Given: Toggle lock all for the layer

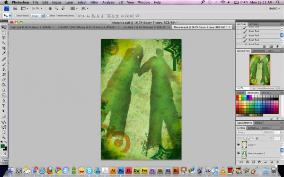Looking at the screenshot, I should pyautogui.click(x=257, y=138).
